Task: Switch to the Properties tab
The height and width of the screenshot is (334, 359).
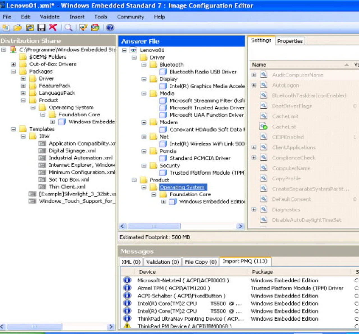Action: 290,41
